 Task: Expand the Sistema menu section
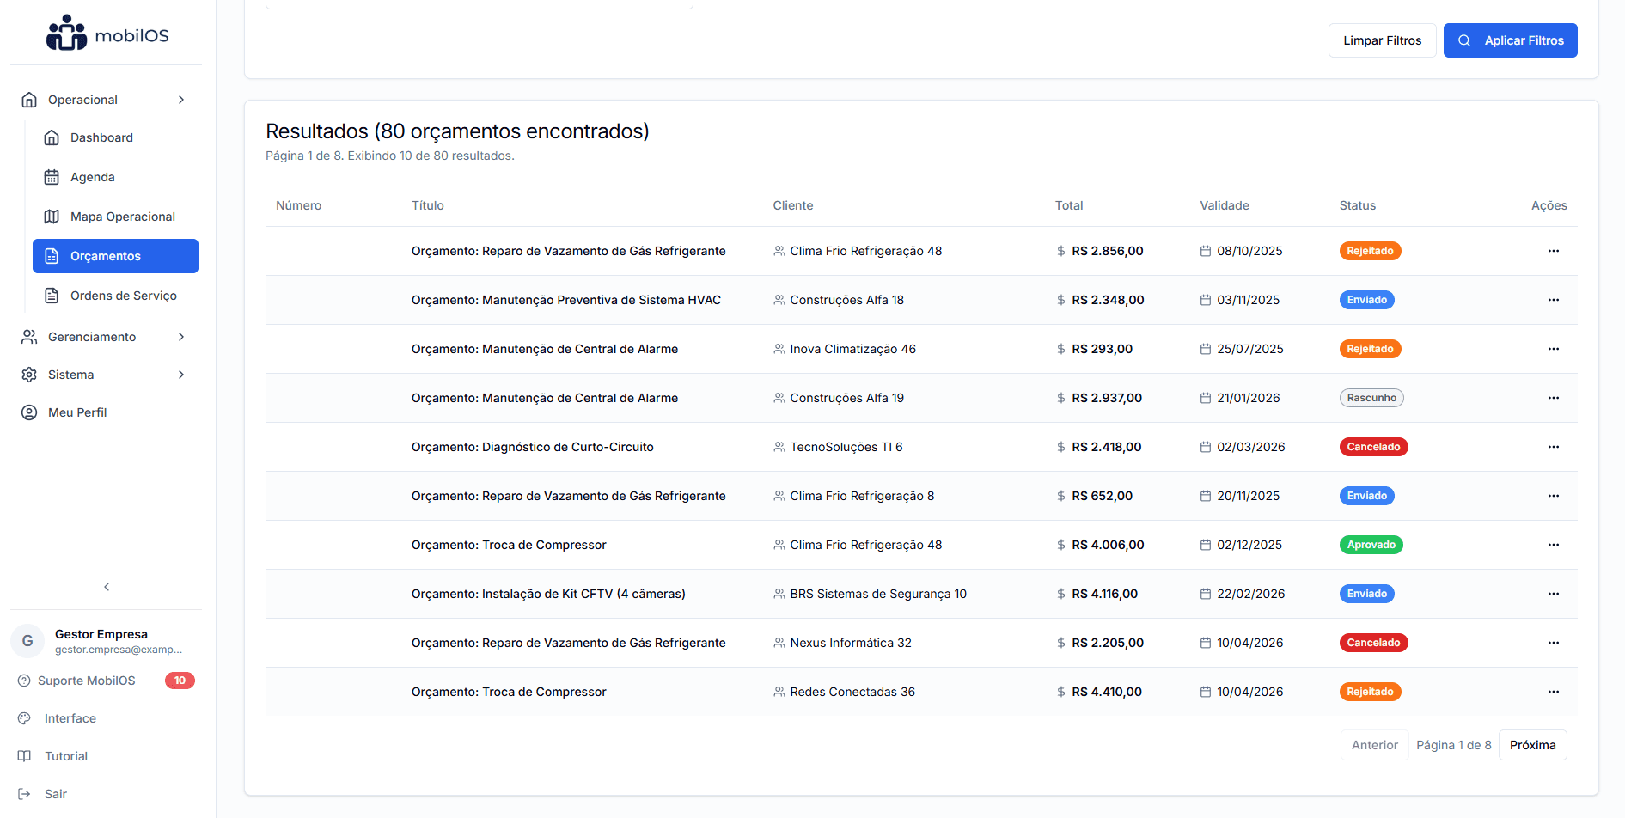181,375
